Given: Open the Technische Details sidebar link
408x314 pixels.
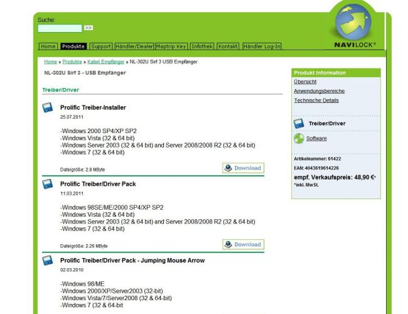Looking at the screenshot, I should 316,100.
